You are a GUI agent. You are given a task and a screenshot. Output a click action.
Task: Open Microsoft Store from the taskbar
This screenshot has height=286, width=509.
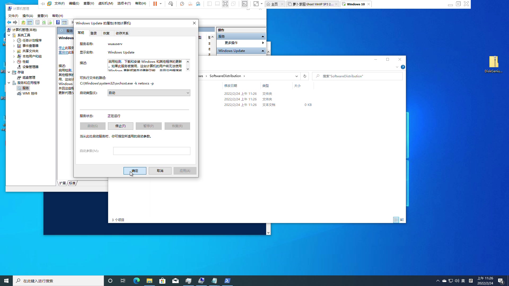pyautogui.click(x=162, y=281)
